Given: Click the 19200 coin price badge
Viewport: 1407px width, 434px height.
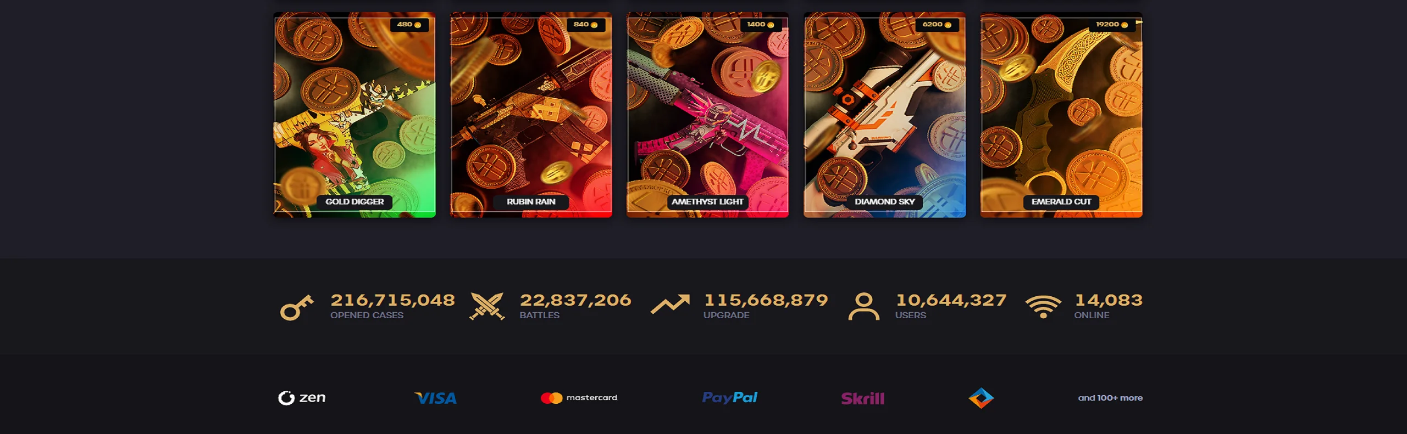Looking at the screenshot, I should point(1112,25).
